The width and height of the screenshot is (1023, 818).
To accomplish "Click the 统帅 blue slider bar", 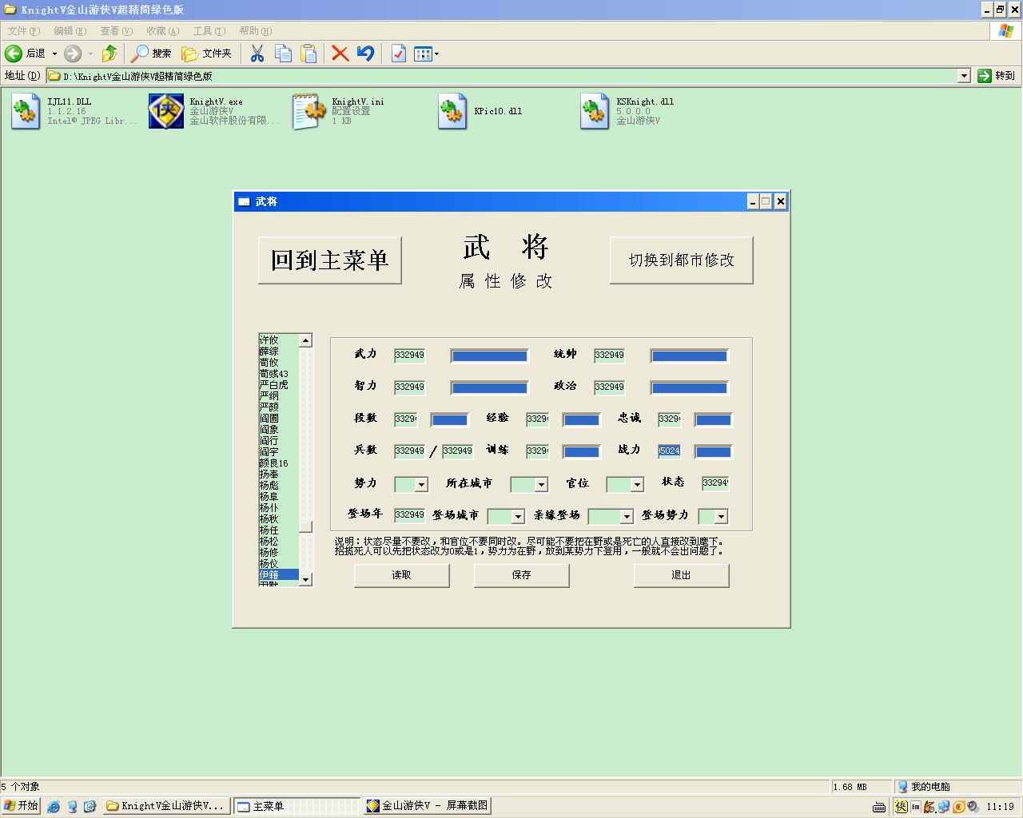I will pos(689,355).
